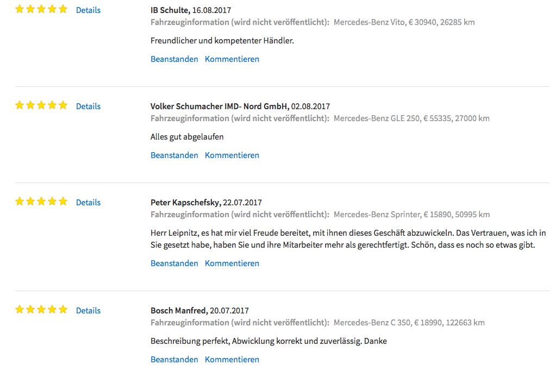The image size is (556, 377).
Task: Open Details for IB Schulte review
Action: (88, 10)
